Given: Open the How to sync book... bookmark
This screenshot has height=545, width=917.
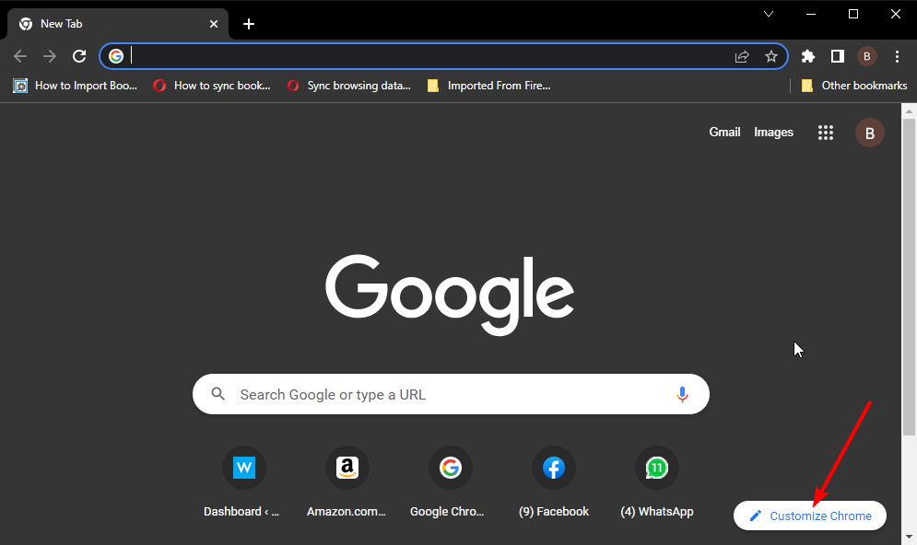Looking at the screenshot, I should (212, 86).
